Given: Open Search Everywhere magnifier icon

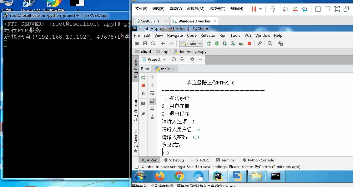Looking at the screenshot, I should [x=270, y=43].
